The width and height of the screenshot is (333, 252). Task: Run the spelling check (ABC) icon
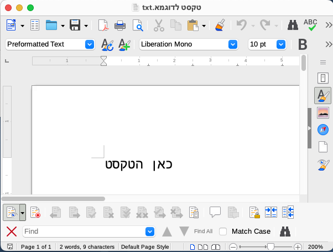point(310,25)
